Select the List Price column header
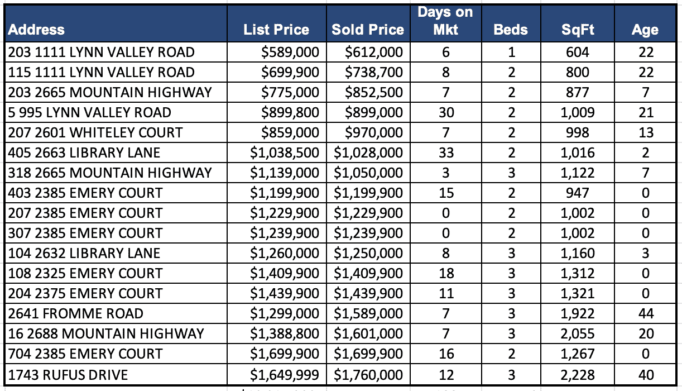The height and width of the screenshot is (391, 682). (276, 30)
